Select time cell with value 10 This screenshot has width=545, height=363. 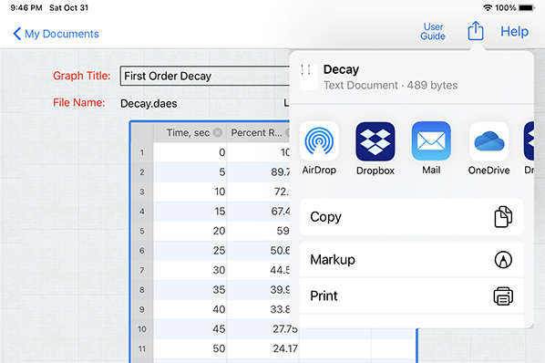(x=190, y=192)
